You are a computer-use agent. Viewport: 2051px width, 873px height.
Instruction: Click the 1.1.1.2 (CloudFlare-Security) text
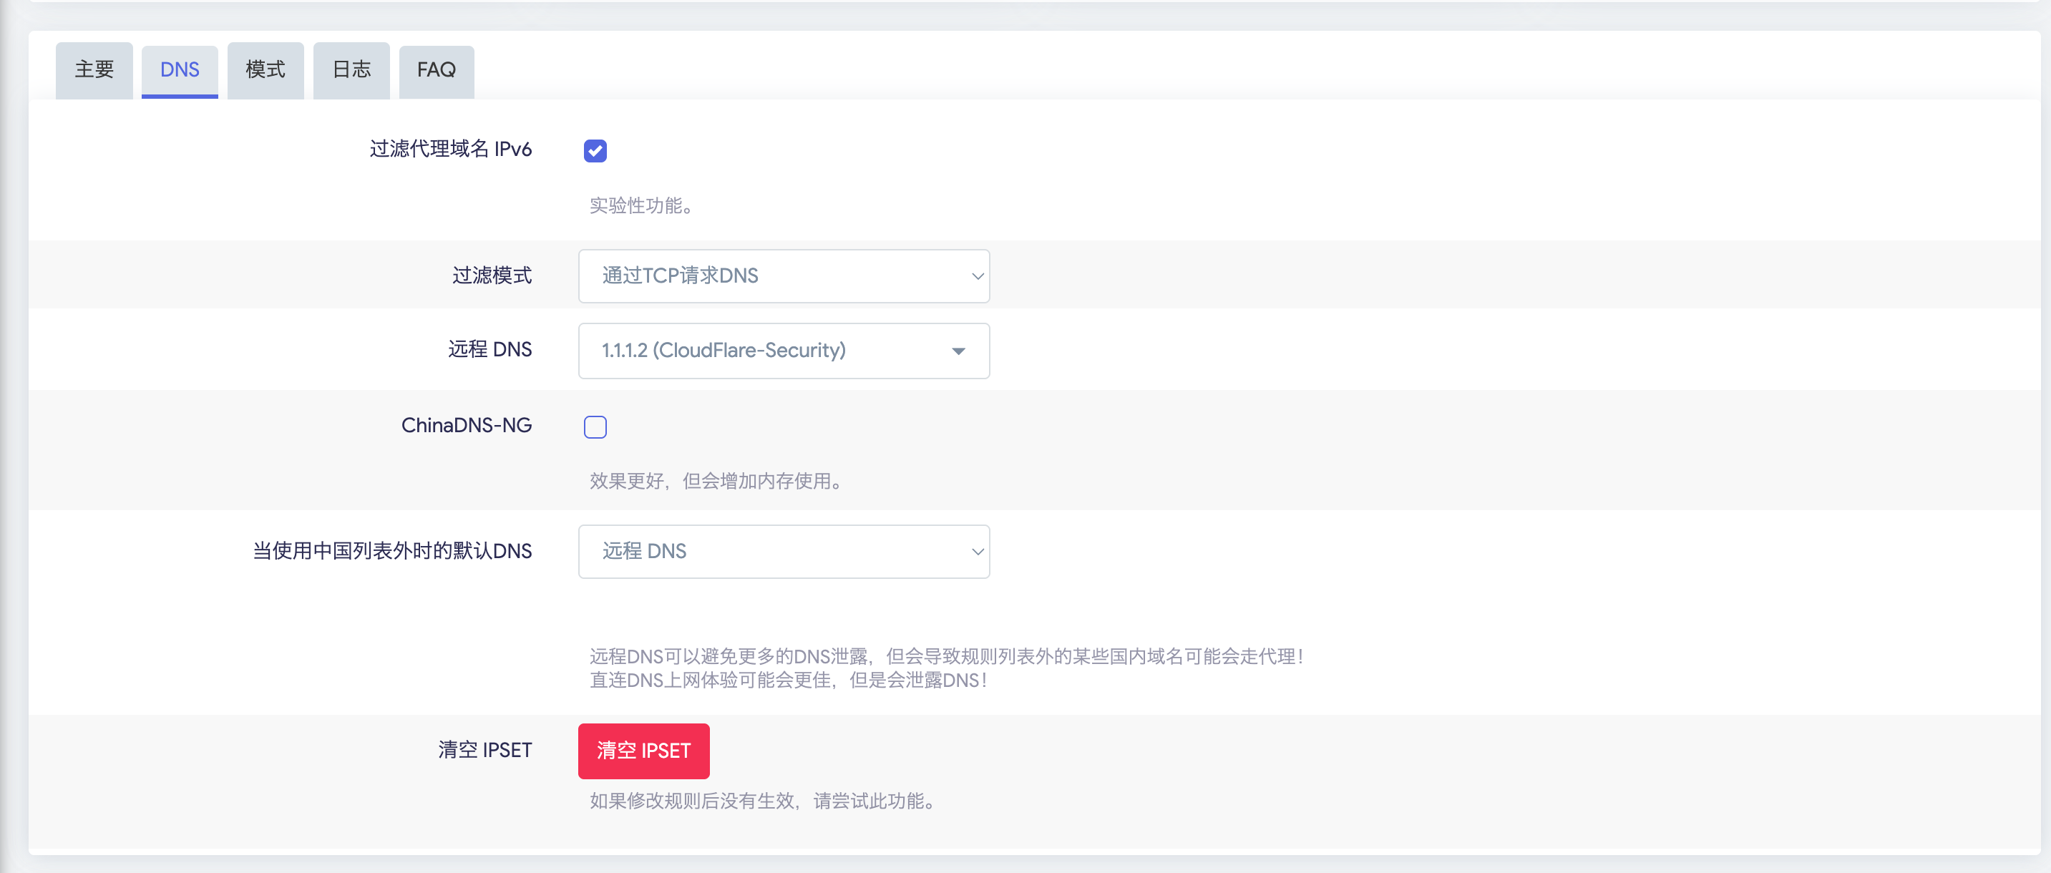point(724,350)
